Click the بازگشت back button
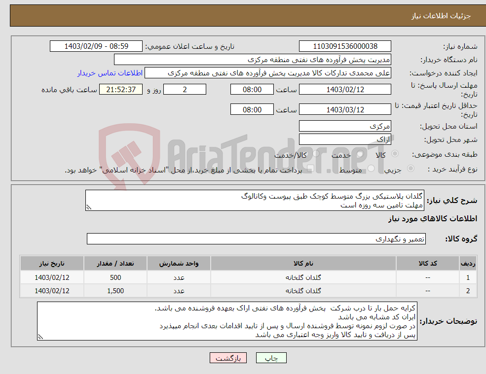 (228, 358)
